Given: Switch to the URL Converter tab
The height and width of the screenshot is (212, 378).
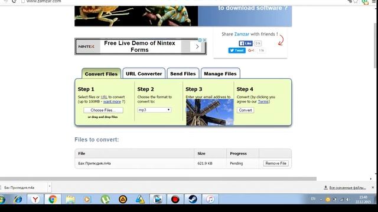Looking at the screenshot, I should coord(144,74).
